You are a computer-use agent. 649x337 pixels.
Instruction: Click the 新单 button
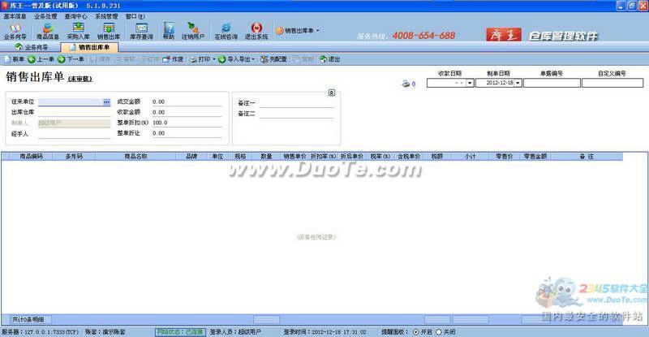point(13,59)
